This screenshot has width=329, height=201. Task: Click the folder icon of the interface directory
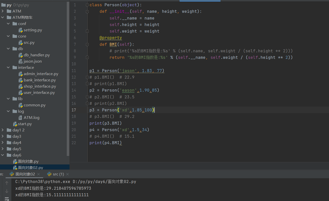15,68
